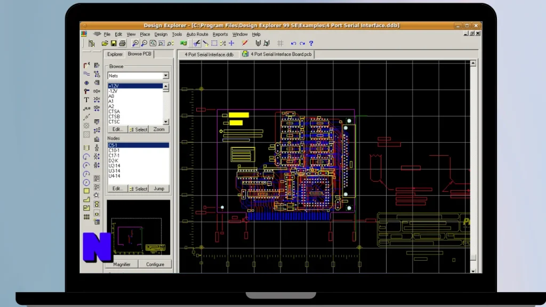Click the nets list scroll down arrow
The width and height of the screenshot is (546, 307).
click(x=166, y=122)
